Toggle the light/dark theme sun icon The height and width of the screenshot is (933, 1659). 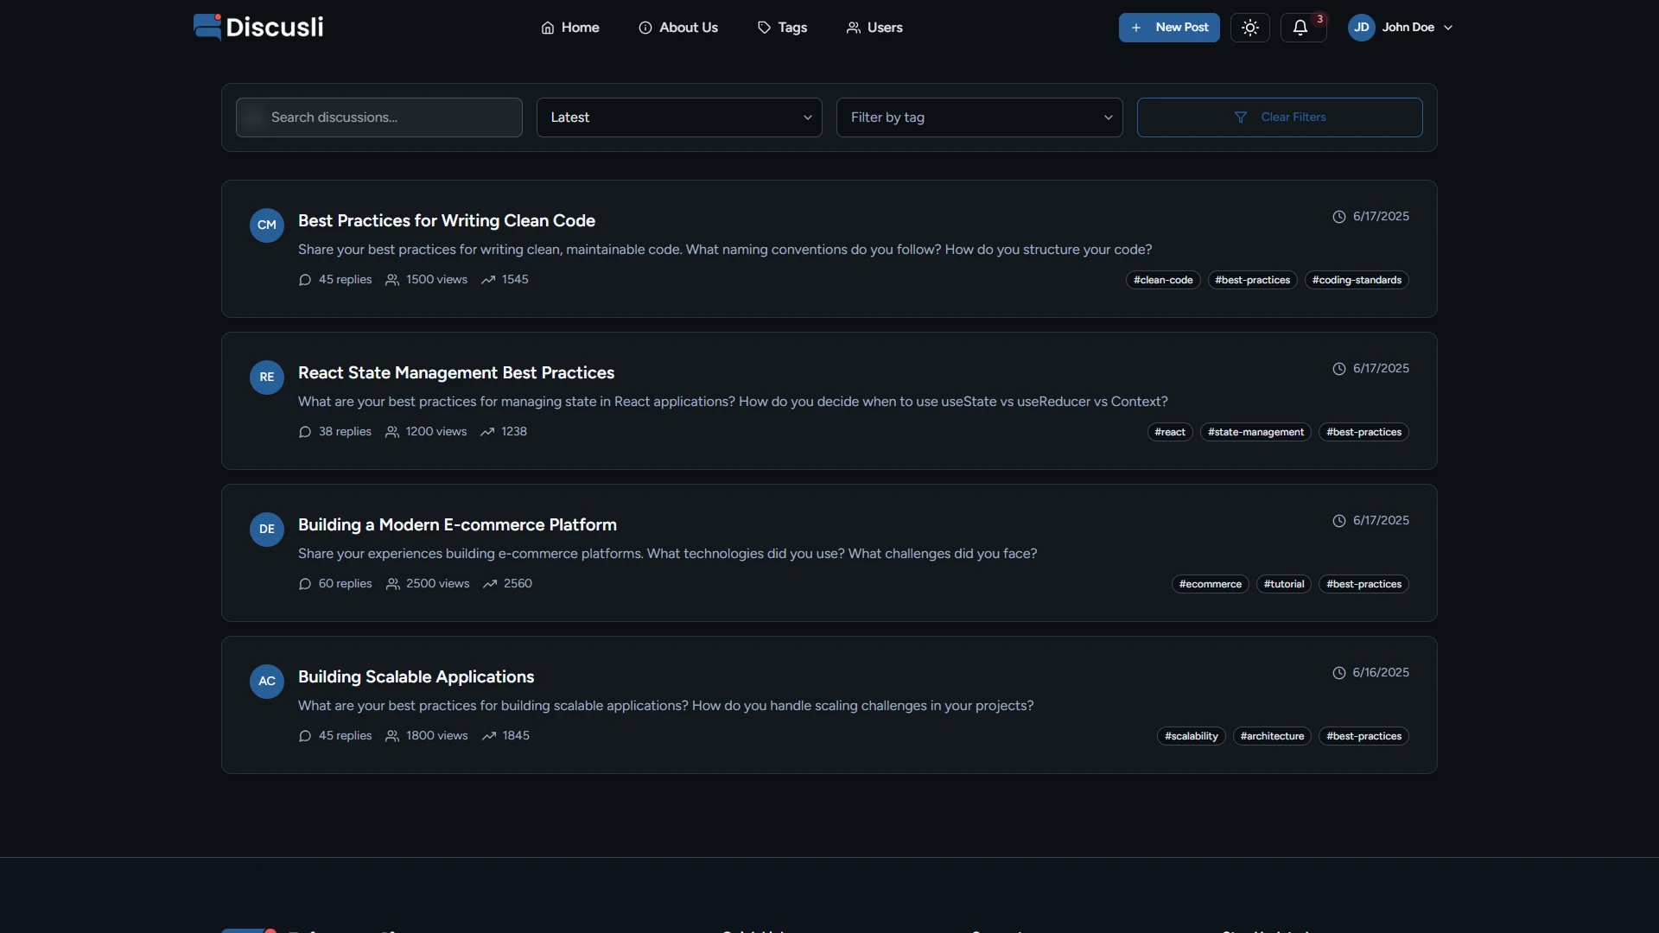coord(1250,28)
